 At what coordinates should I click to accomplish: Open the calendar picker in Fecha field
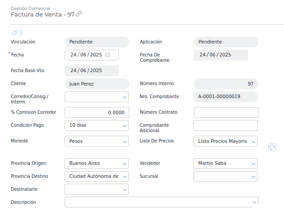[108, 55]
